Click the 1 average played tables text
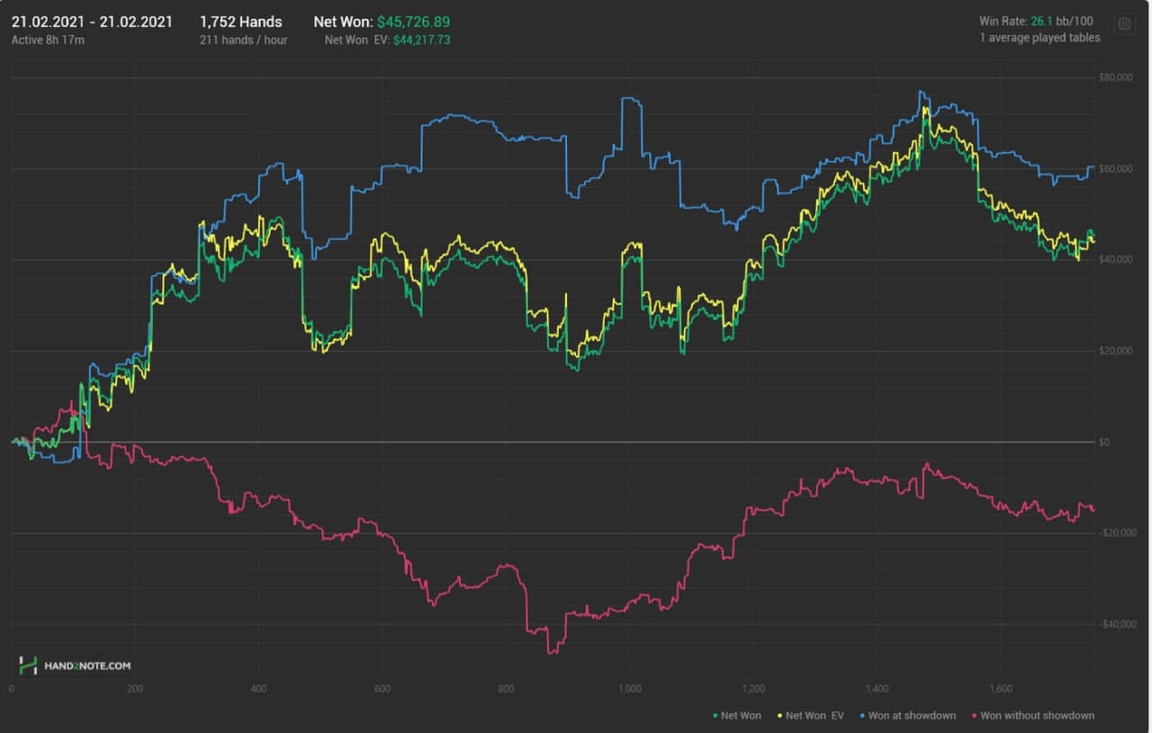 [x=1041, y=38]
